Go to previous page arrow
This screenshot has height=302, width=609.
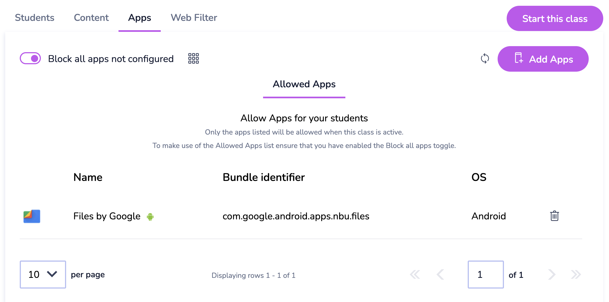click(440, 275)
